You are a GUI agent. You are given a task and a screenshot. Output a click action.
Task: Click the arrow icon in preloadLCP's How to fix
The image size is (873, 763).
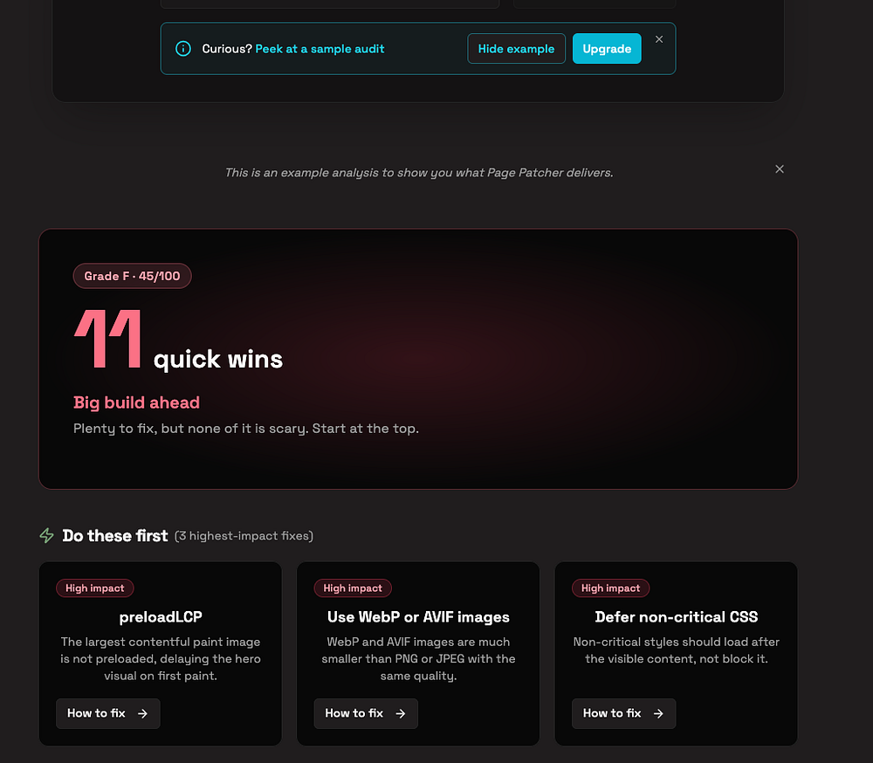point(142,713)
